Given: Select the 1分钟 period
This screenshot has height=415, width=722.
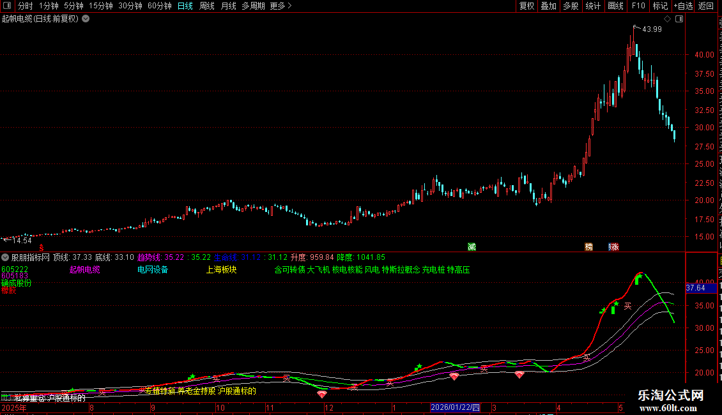Looking at the screenshot, I should point(49,6).
